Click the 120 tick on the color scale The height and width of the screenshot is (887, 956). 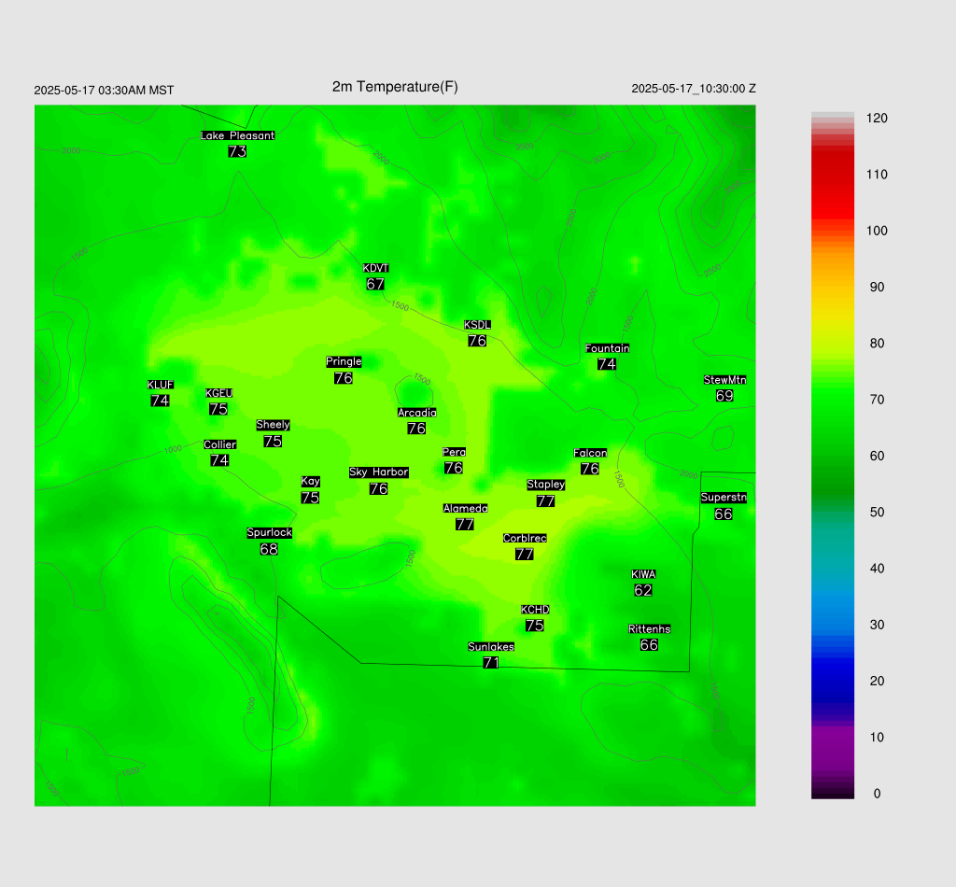pos(877,119)
